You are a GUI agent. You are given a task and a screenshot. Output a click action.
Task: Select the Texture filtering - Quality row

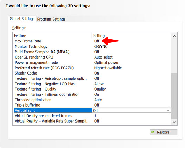coord(92,89)
